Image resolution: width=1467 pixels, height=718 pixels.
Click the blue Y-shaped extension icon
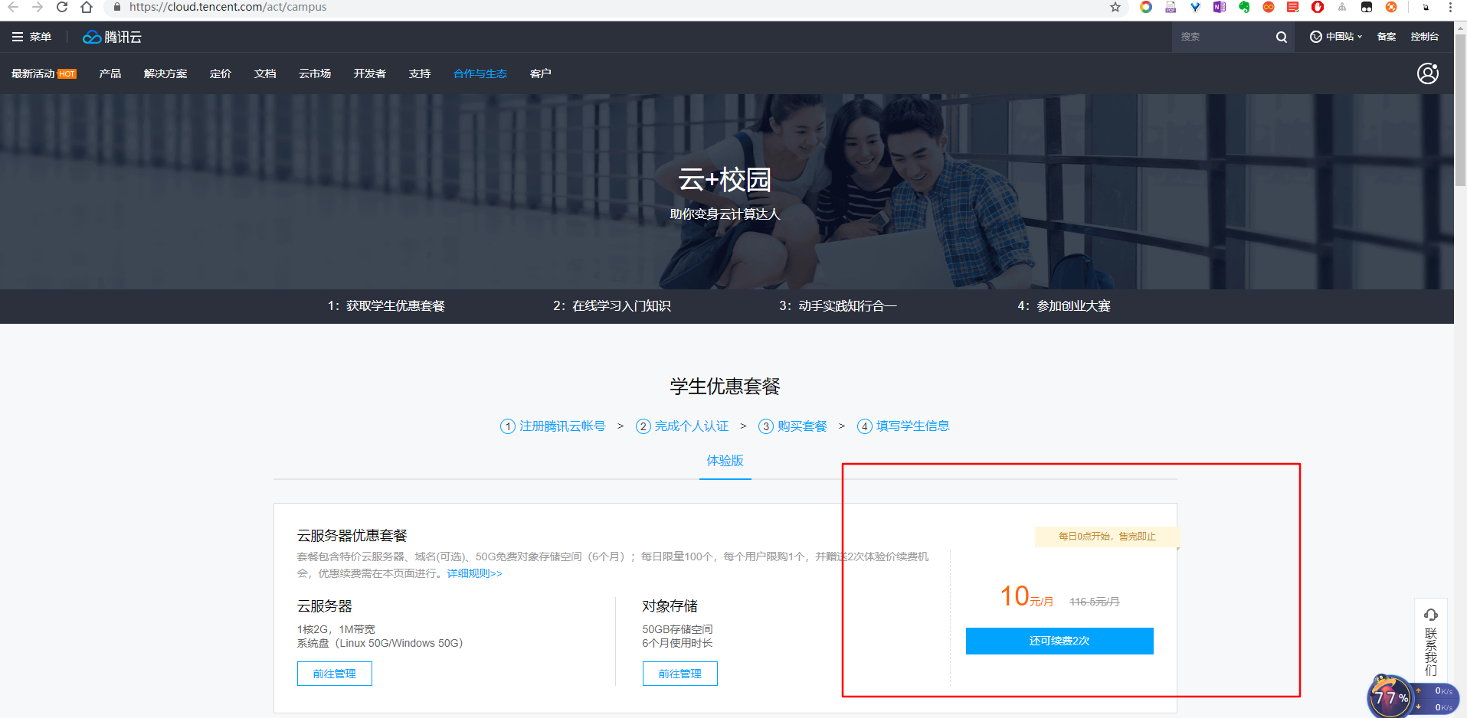coord(1195,7)
